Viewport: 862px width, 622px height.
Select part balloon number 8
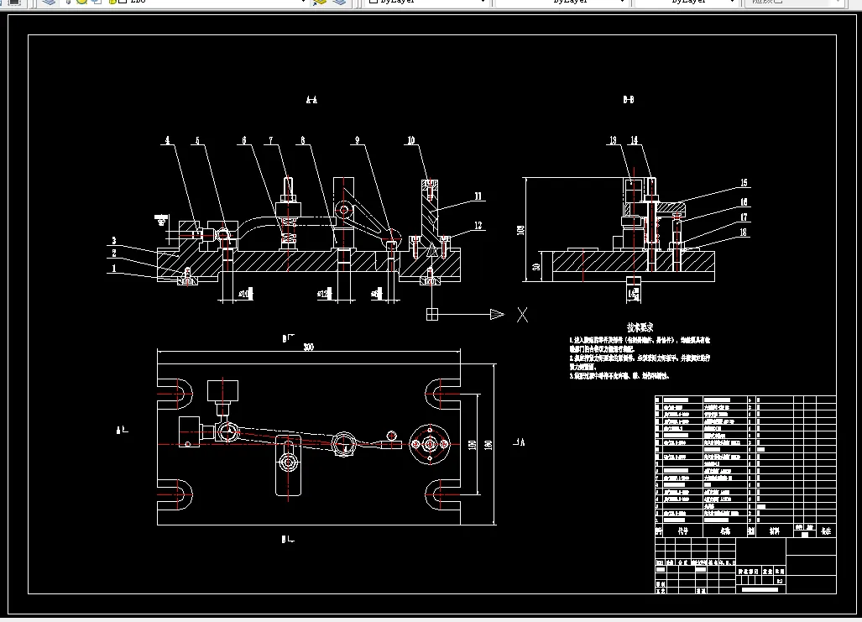point(302,140)
